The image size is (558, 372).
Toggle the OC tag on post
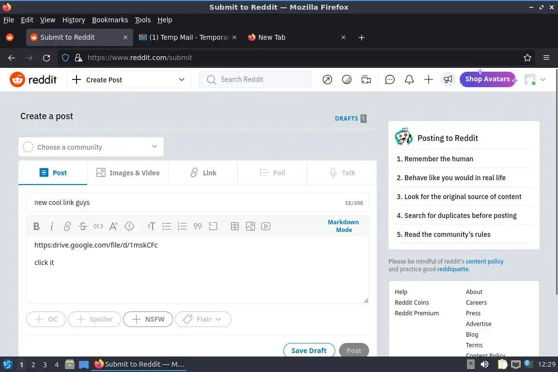click(x=46, y=319)
